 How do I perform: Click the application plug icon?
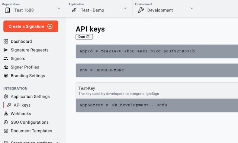[74, 10]
